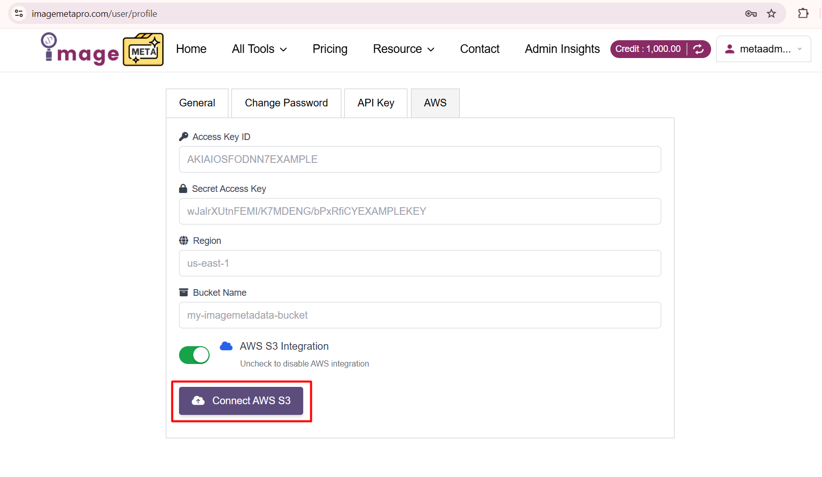This screenshot has width=822, height=477.
Task: Disable the AWS S3 Integration toggle
Action: click(194, 355)
